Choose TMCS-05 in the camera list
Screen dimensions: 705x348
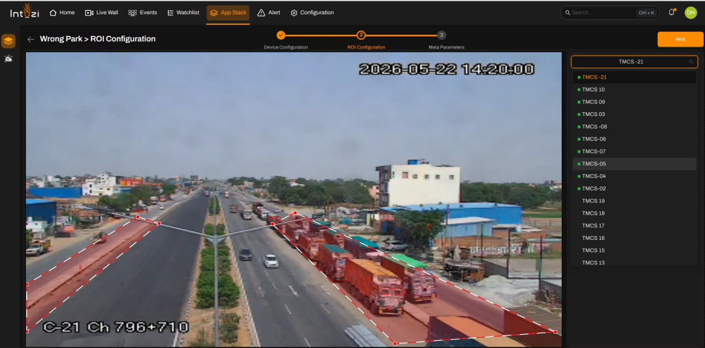click(x=634, y=164)
